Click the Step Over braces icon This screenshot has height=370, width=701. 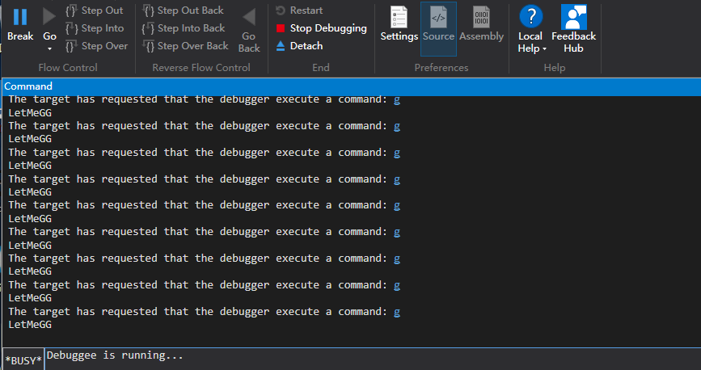(71, 46)
